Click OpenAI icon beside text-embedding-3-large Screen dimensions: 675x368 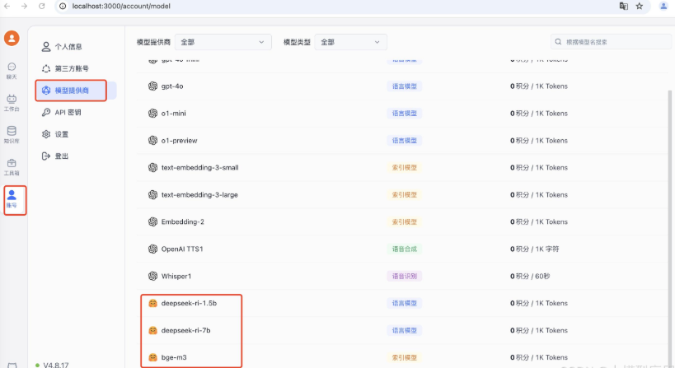coord(152,195)
